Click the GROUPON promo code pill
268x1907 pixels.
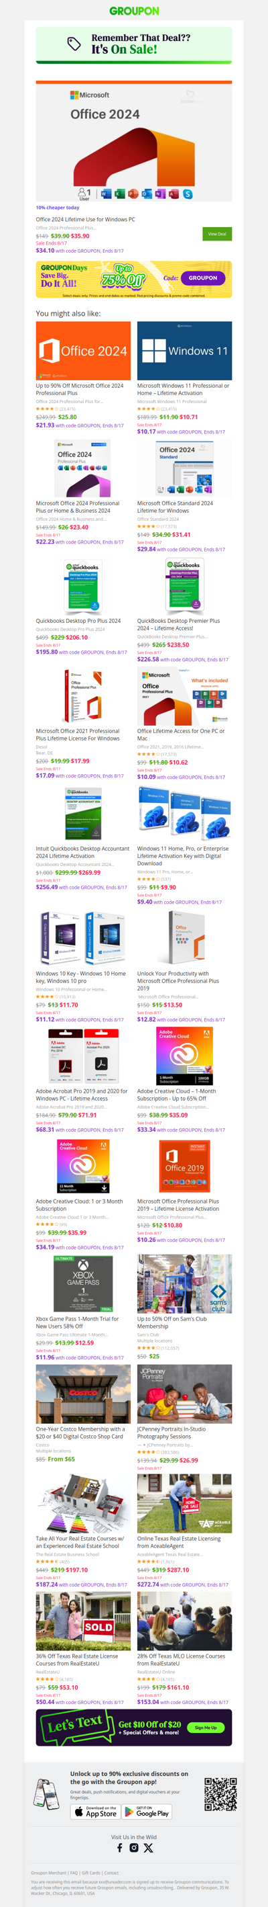203,278
